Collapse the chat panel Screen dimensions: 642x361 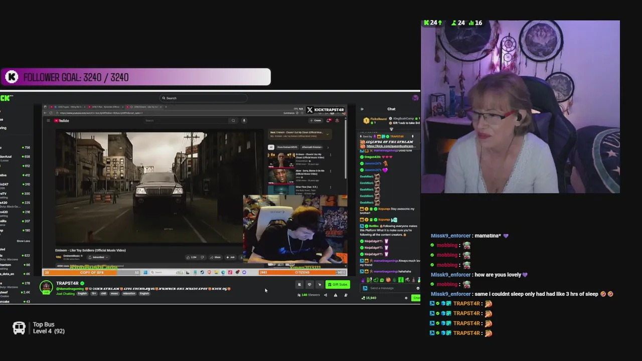click(362, 109)
